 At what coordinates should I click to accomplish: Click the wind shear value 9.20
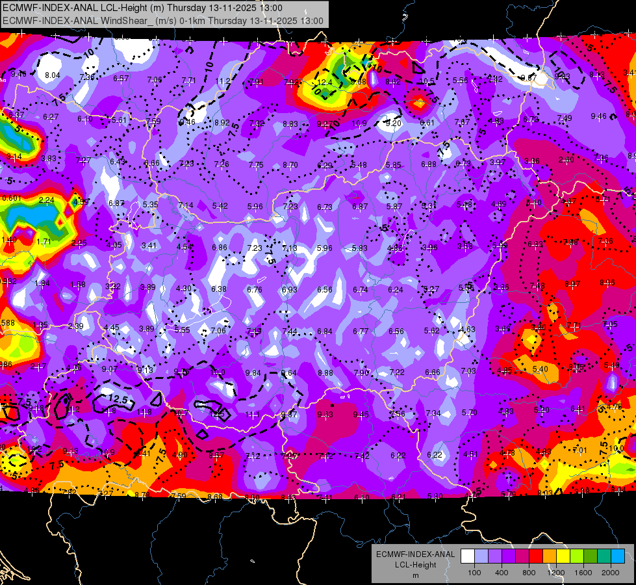(x=394, y=123)
